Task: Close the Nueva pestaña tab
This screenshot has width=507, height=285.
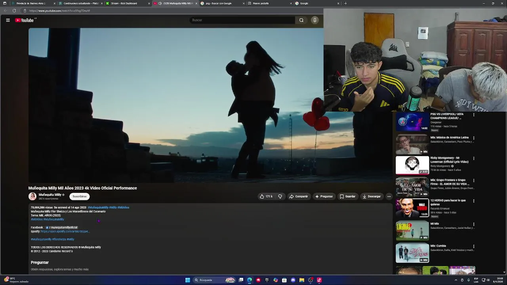Action: pos(291,3)
